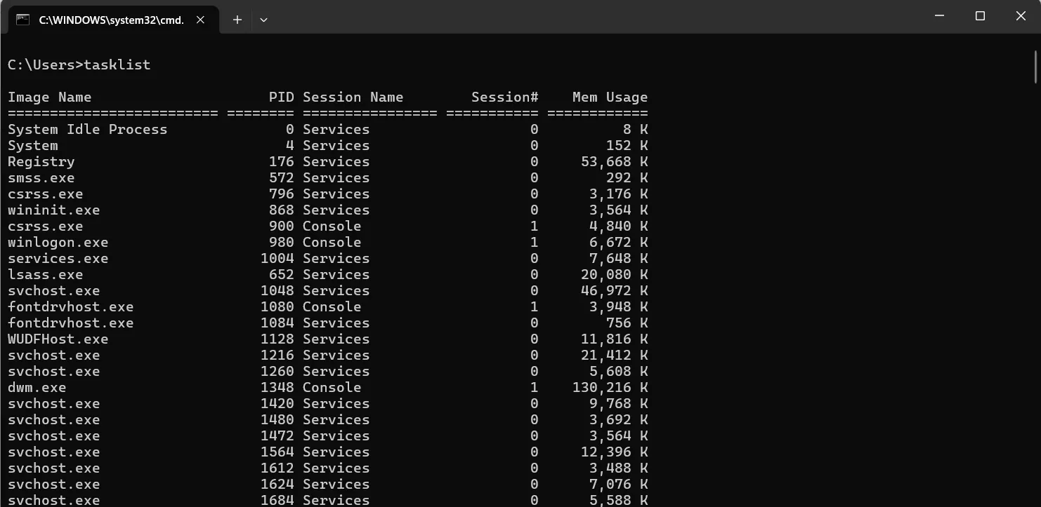Click the services.exe process name

tap(58, 258)
